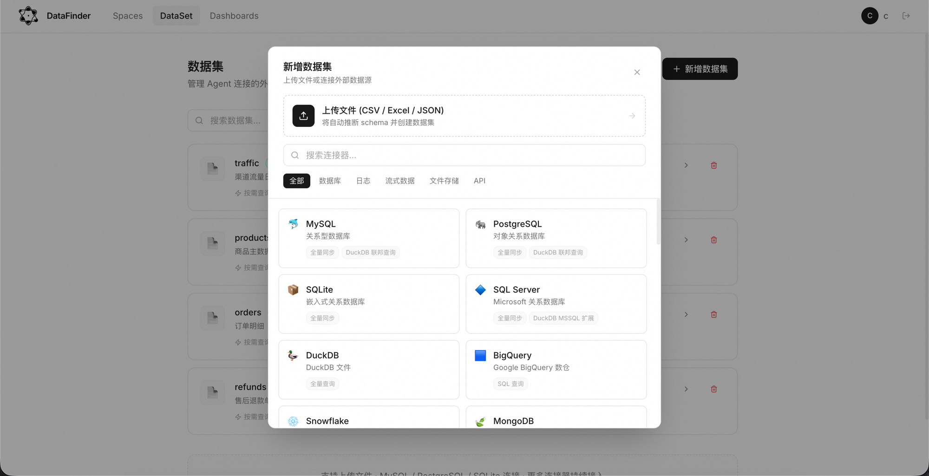
Task: Expand the products dataset chevron
Action: (x=686, y=240)
